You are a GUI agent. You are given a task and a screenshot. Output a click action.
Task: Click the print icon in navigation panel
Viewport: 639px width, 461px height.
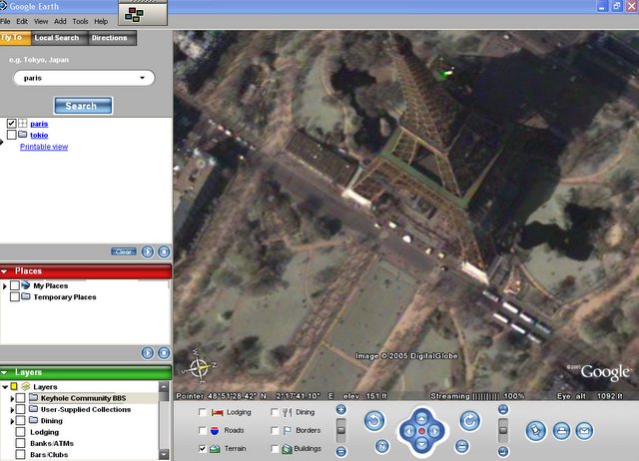pos(560,430)
